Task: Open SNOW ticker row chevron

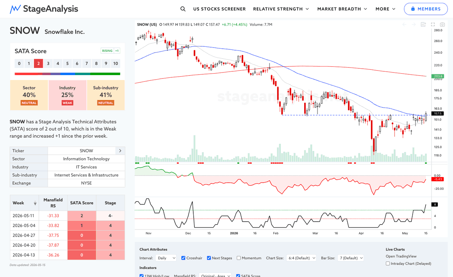Action: tap(120, 151)
